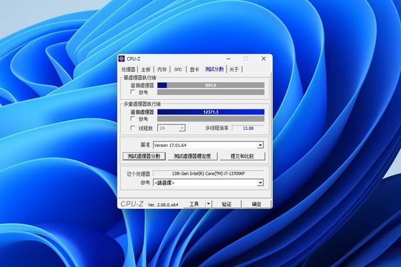The width and height of the screenshot is (401, 267).
Task: Open the benchmark Version 17.01.64 dropdown
Action: (x=209, y=145)
